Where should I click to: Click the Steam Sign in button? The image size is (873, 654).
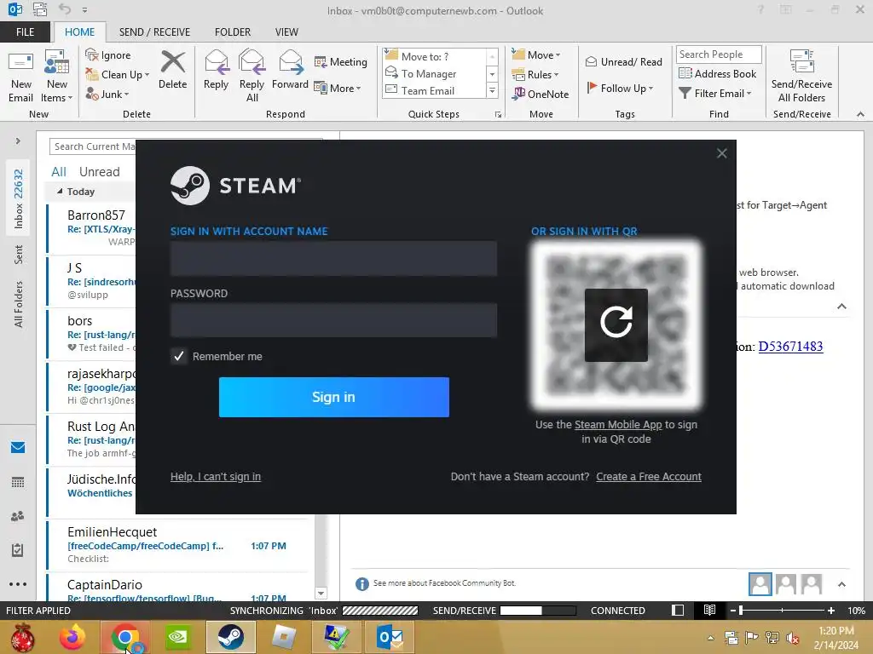click(333, 397)
